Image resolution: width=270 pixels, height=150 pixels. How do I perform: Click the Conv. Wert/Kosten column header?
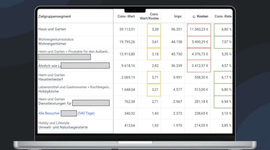[x=149, y=16]
